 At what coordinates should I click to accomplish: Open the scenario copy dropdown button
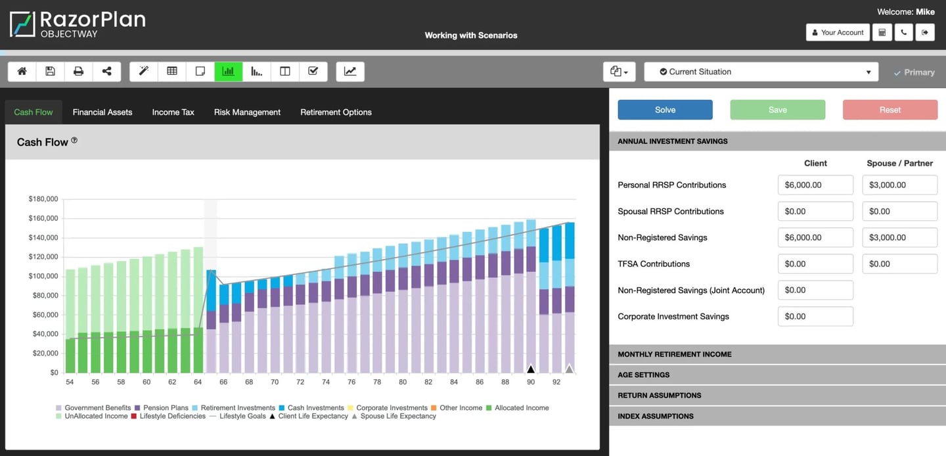pos(619,72)
